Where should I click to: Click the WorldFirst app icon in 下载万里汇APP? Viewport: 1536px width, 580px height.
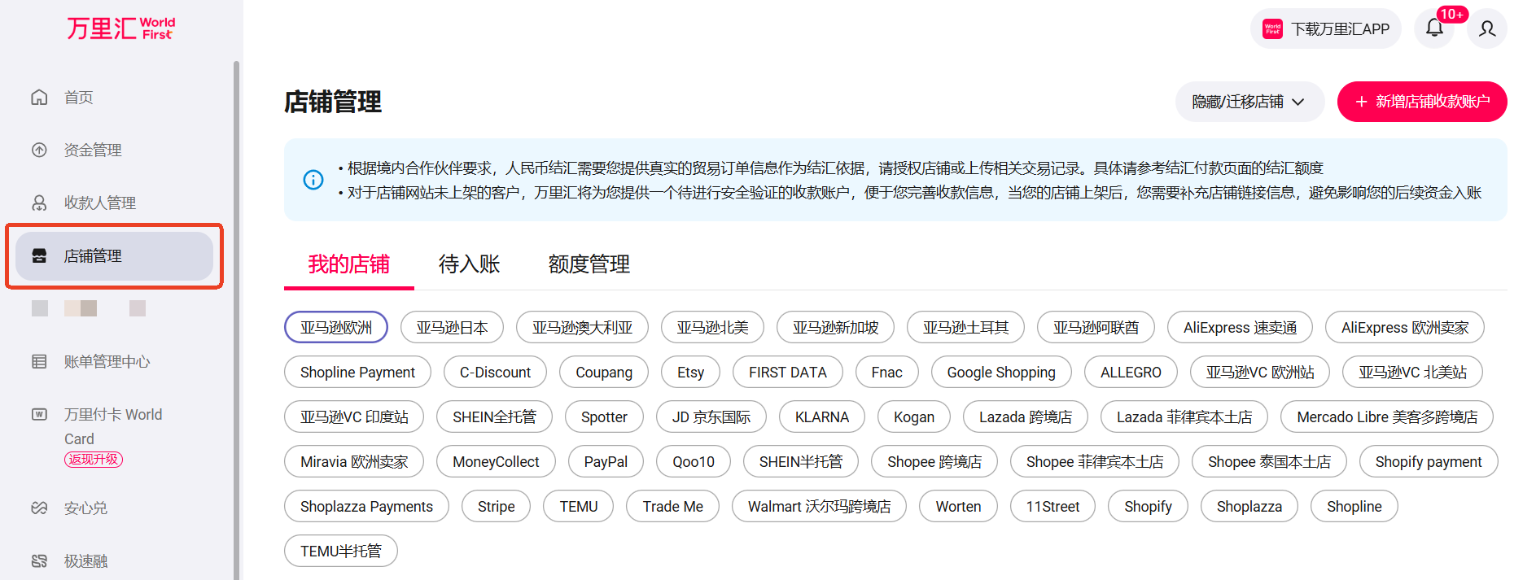click(x=1272, y=29)
